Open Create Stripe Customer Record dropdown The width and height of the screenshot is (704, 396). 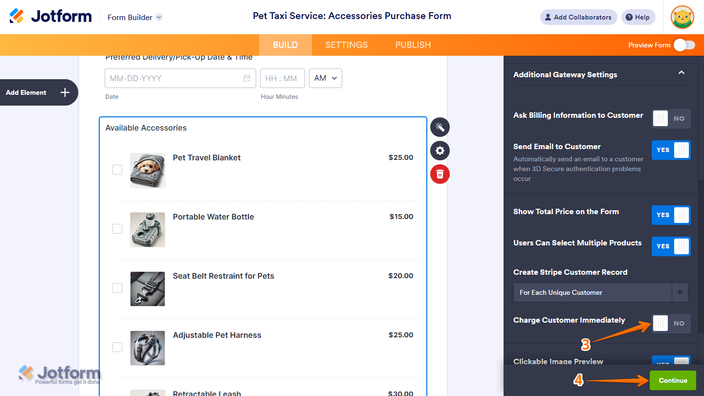(x=600, y=292)
